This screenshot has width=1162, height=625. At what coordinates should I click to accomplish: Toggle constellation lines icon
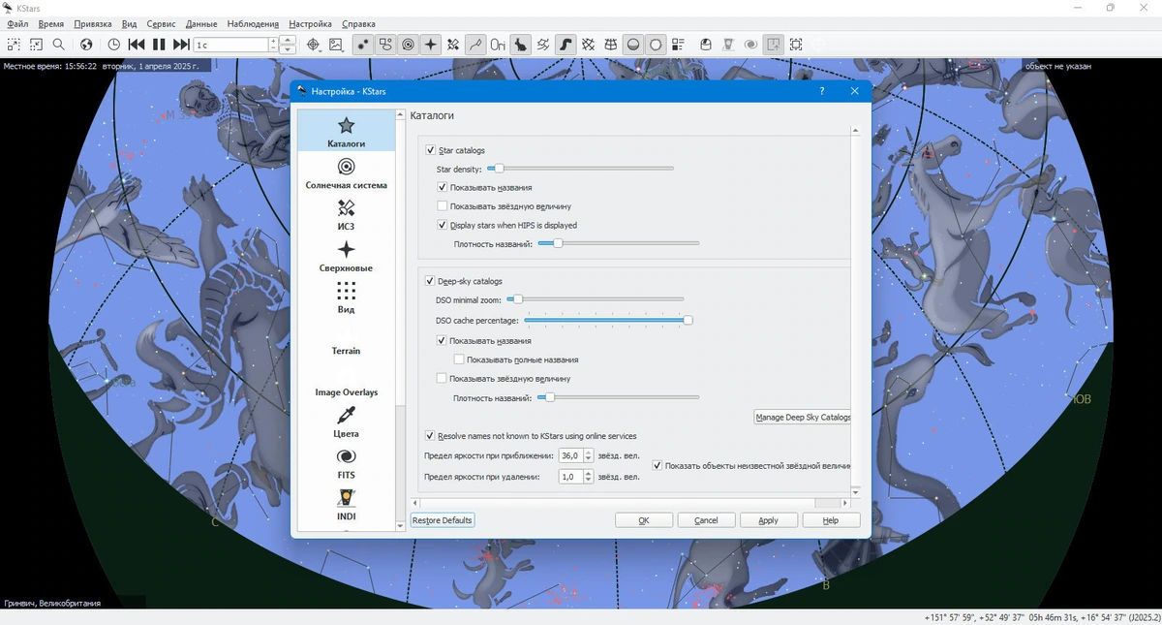(x=475, y=44)
